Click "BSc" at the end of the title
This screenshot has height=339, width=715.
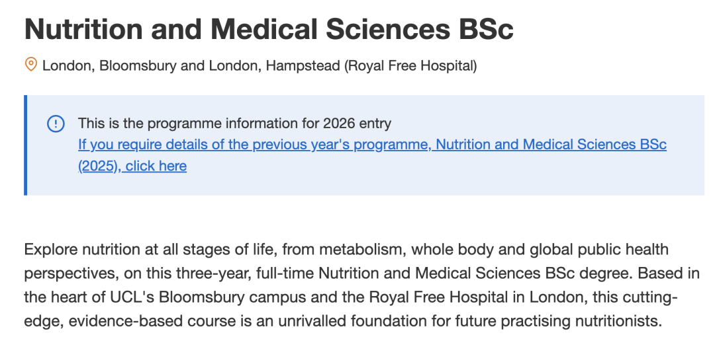pyautogui.click(x=486, y=28)
